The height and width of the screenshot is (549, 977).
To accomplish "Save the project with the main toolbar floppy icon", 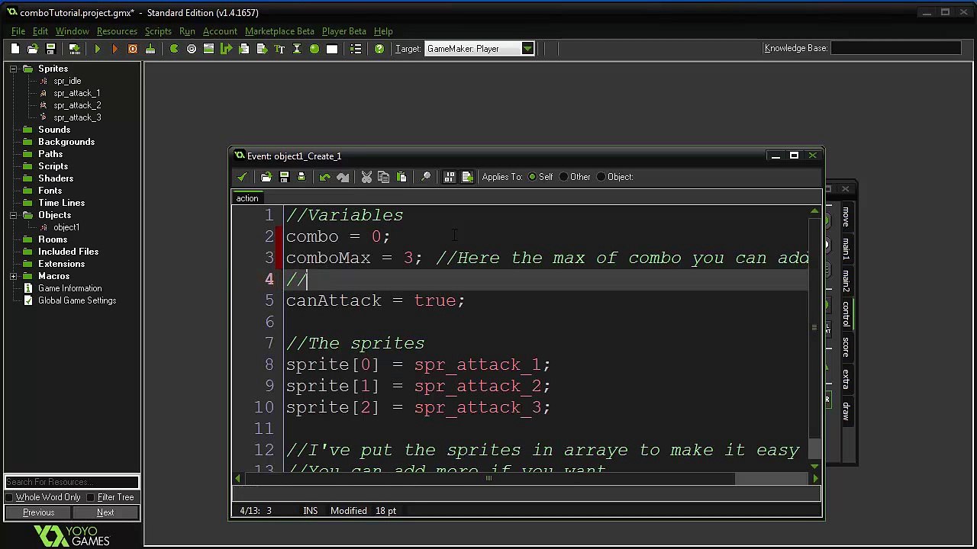I will [51, 49].
